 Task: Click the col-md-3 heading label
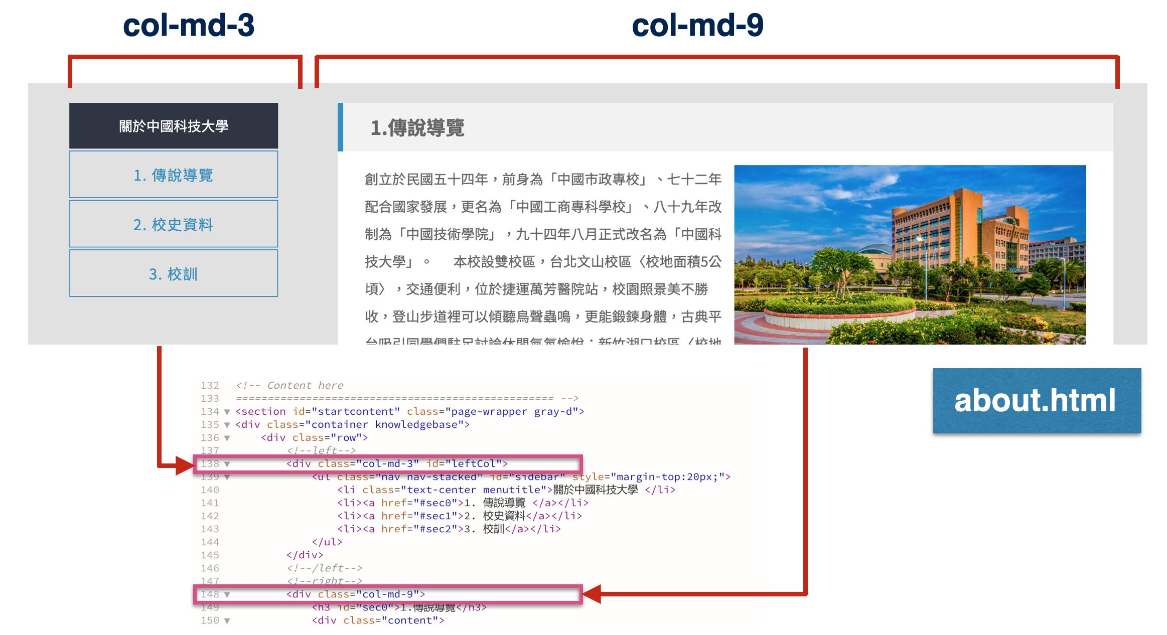[189, 25]
